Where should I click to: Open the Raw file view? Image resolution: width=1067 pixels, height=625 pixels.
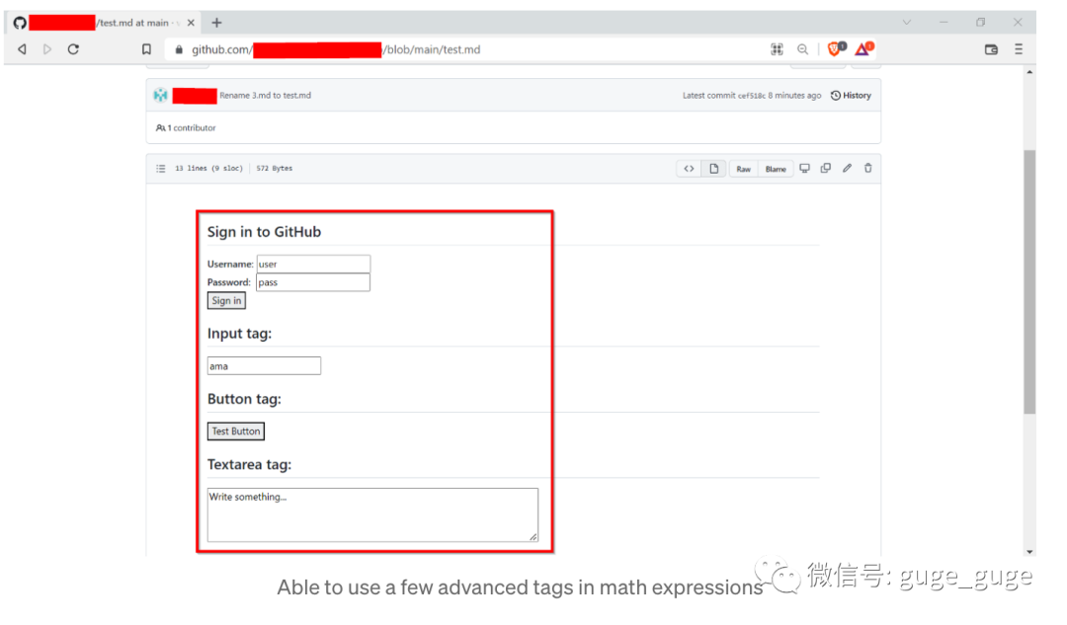coord(743,169)
